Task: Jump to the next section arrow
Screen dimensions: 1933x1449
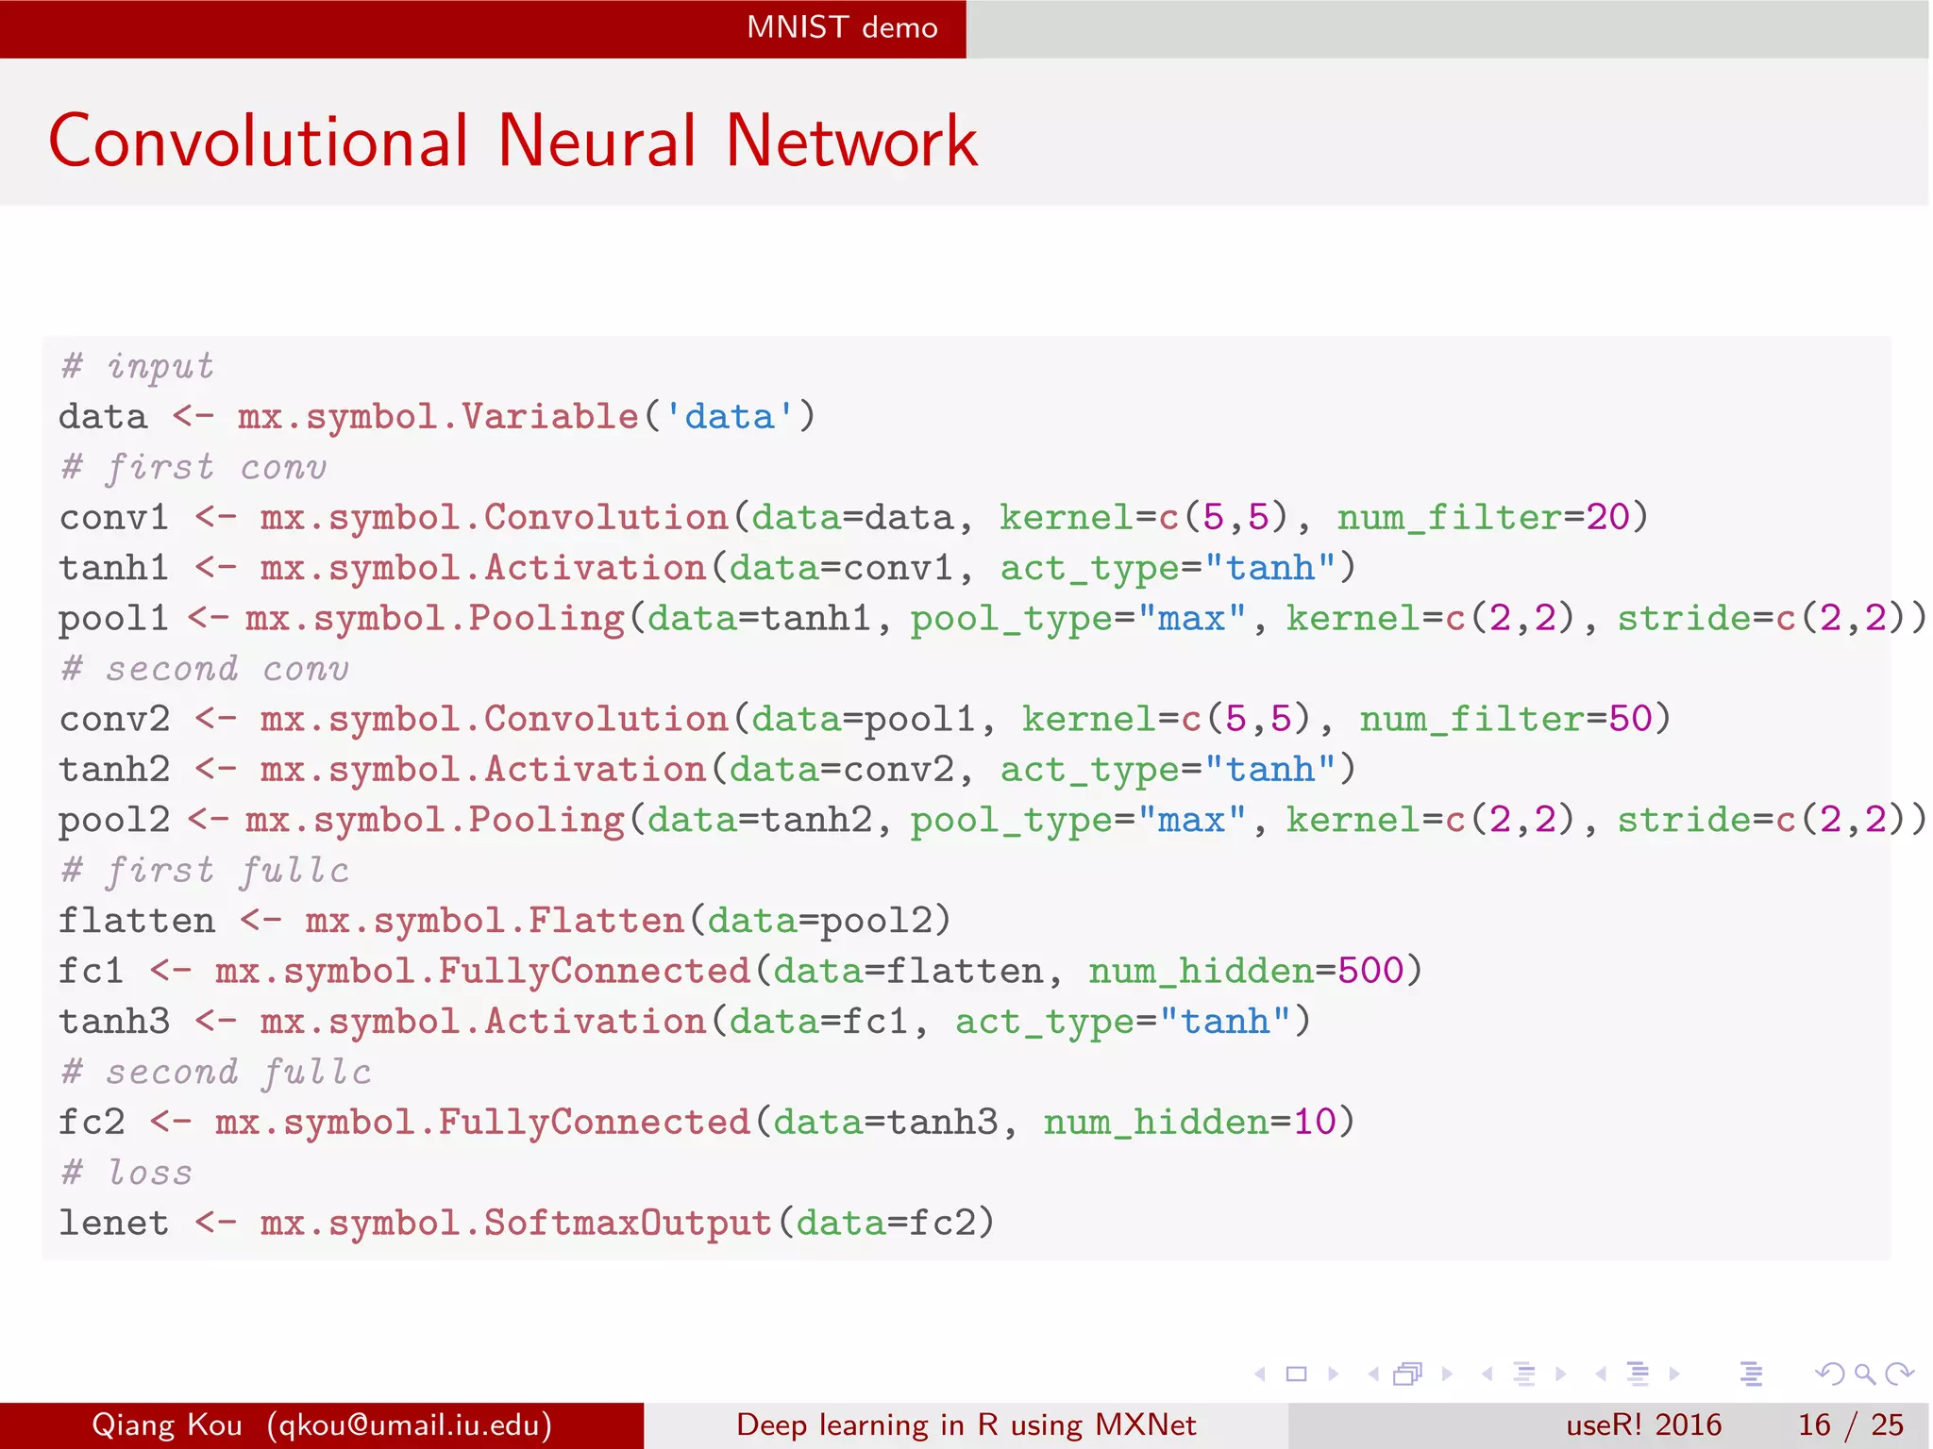Action: (1674, 1374)
